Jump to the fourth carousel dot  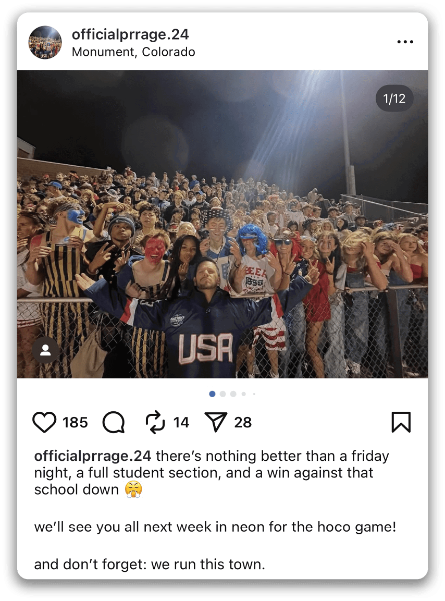pyautogui.click(x=243, y=394)
